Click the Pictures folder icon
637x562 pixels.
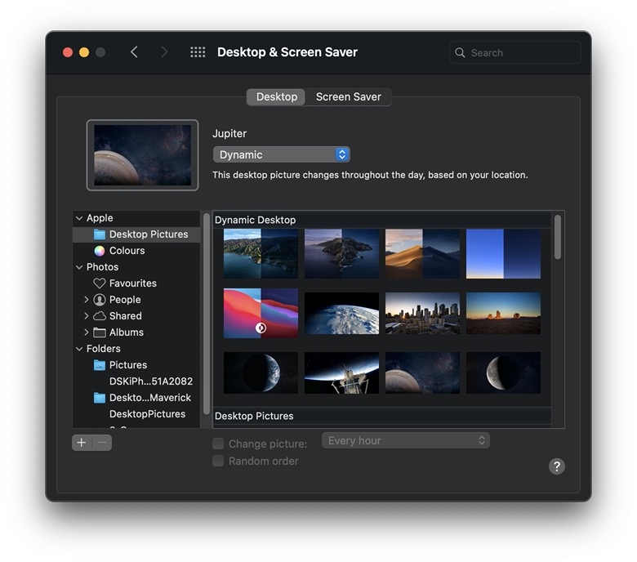[100, 365]
